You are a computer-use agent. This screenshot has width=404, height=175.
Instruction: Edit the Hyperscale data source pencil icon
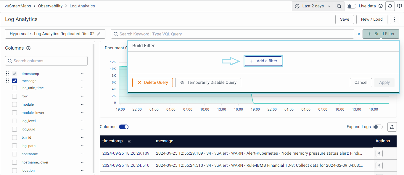[99, 34]
